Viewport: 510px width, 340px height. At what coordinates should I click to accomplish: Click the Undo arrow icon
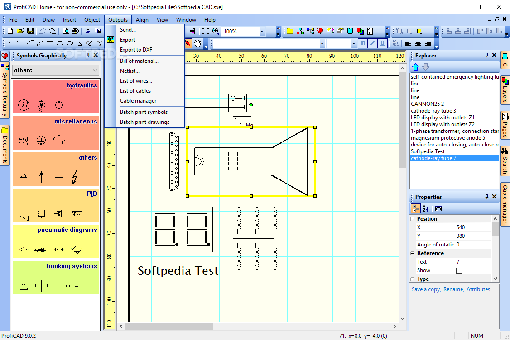click(x=43, y=31)
